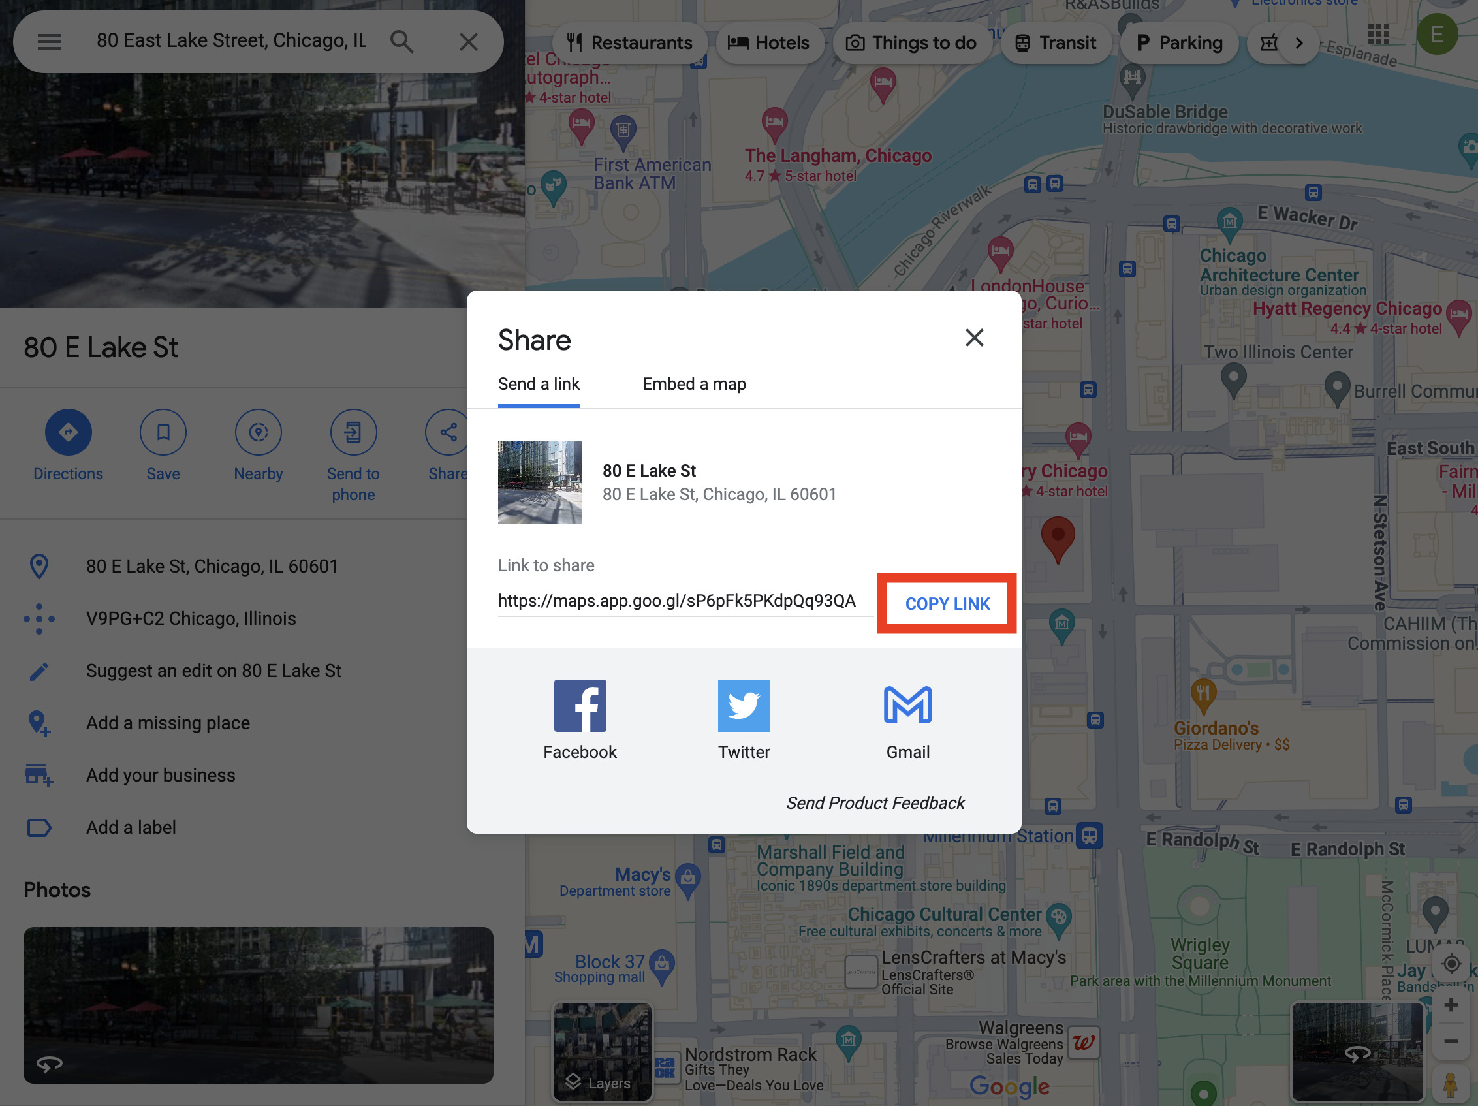Click Chicago Cultural Center label
Image resolution: width=1478 pixels, height=1106 pixels.
pyautogui.click(x=944, y=914)
